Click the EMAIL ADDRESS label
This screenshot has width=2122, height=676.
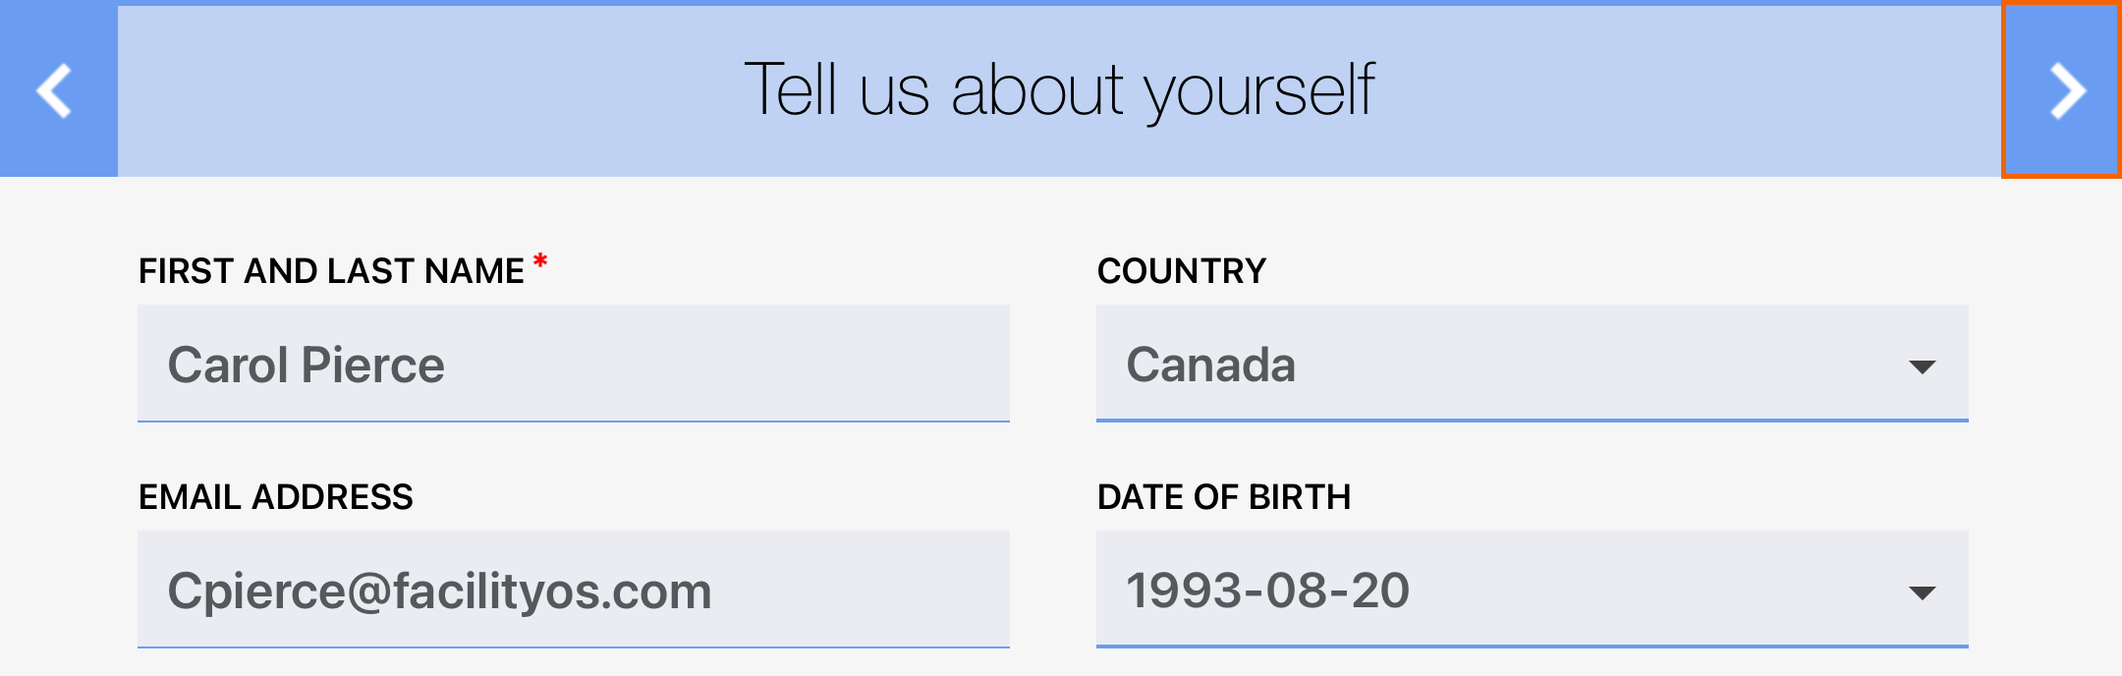(276, 497)
